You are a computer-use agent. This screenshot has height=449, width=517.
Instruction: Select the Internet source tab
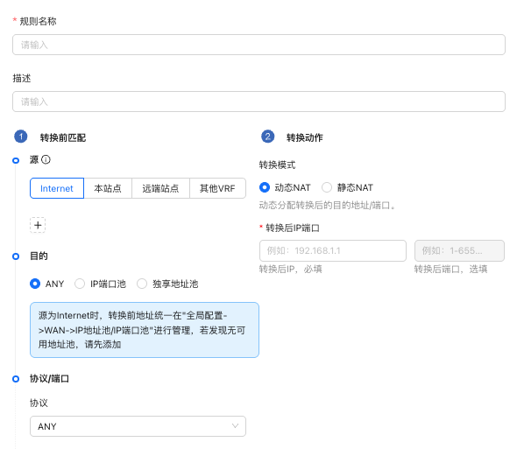(57, 188)
